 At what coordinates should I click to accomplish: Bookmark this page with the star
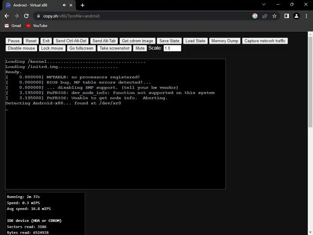click(274, 16)
